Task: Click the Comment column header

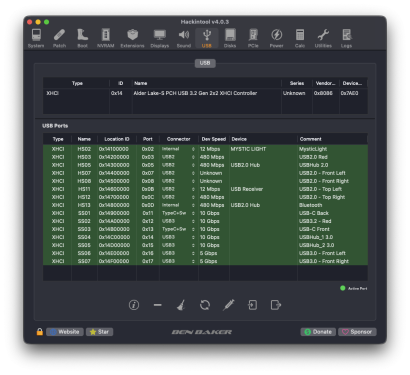Action: pos(332,139)
